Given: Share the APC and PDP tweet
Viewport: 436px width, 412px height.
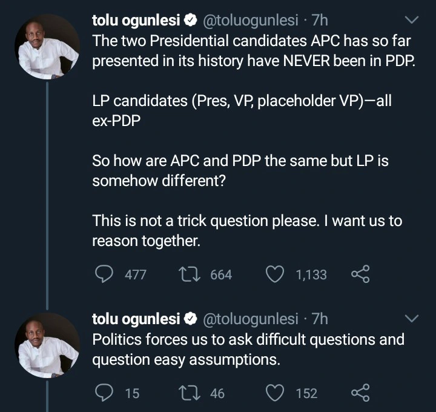Looking at the screenshot, I should click(x=360, y=274).
